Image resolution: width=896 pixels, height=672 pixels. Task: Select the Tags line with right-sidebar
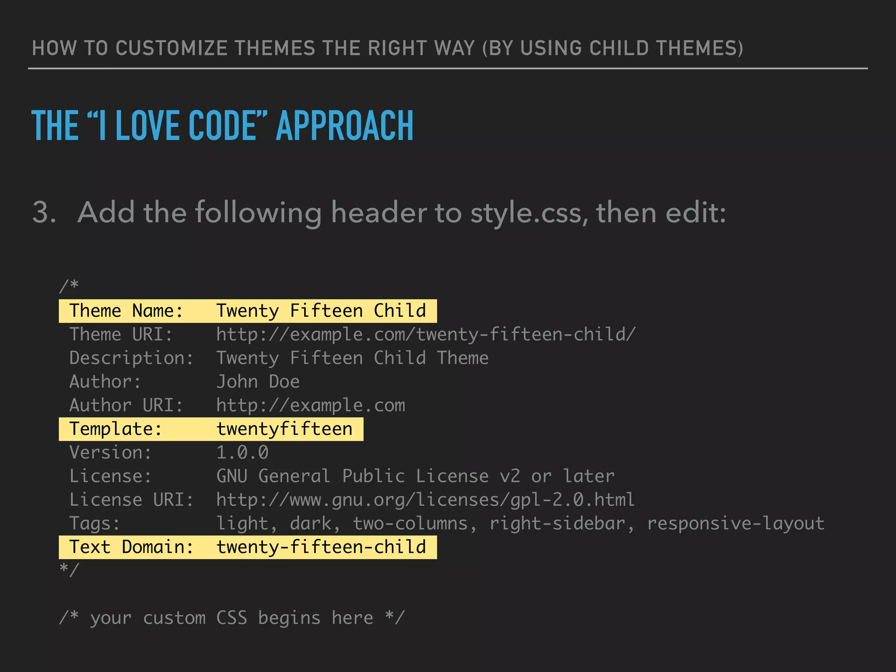(x=447, y=524)
